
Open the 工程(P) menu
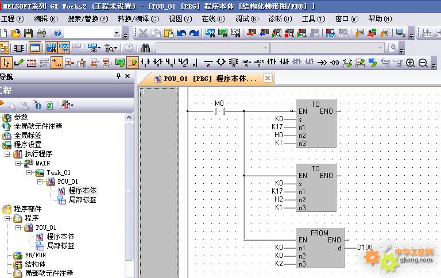pos(13,19)
